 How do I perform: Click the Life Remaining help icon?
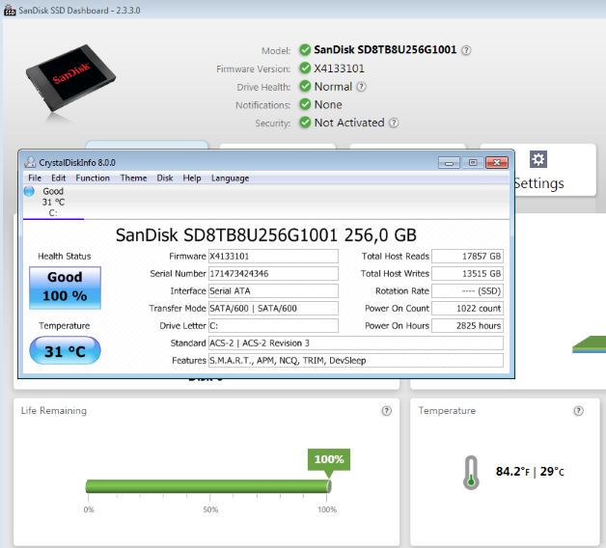(x=386, y=410)
